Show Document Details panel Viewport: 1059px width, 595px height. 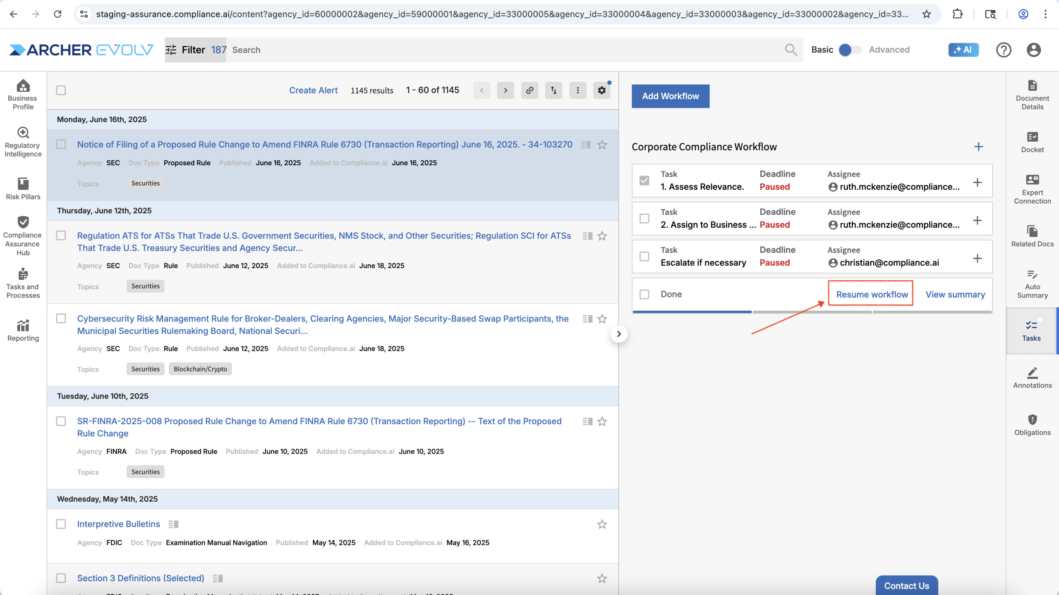[x=1032, y=95]
